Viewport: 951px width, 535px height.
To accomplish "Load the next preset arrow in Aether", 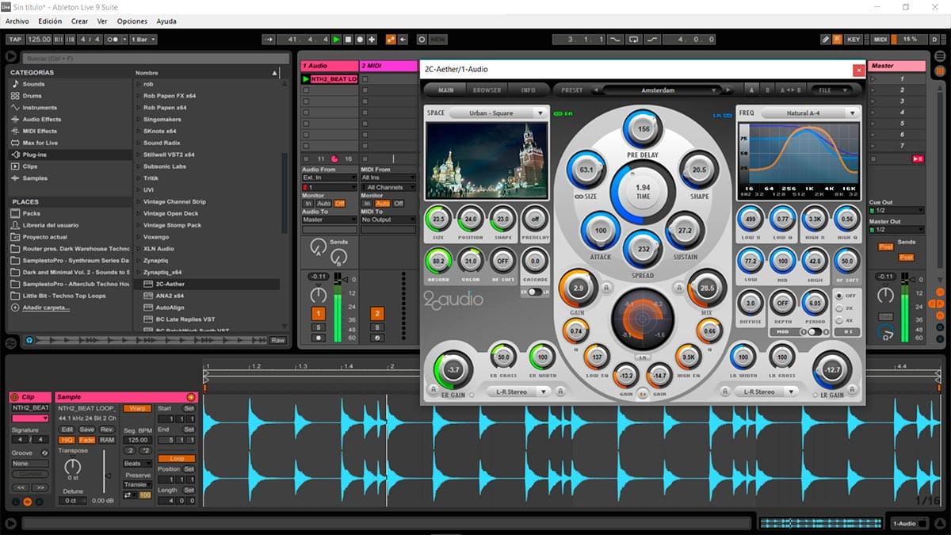I will [728, 90].
